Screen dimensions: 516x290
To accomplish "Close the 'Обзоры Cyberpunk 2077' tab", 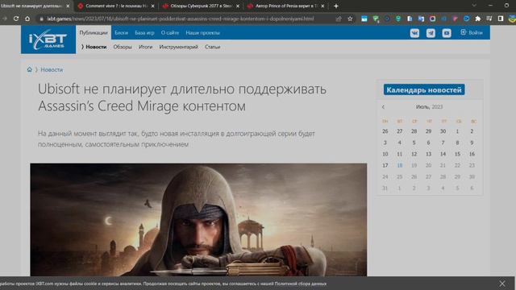I will [238, 6].
